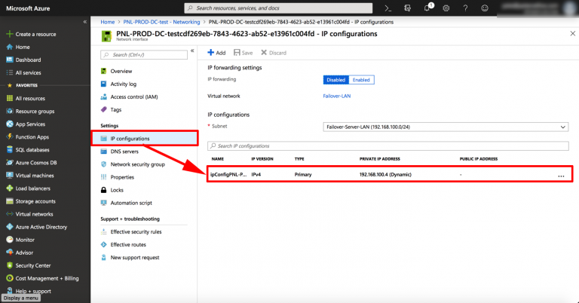This screenshot has width=579, height=303.
Task: Open the Subnet dropdown
Action: click(x=446, y=127)
